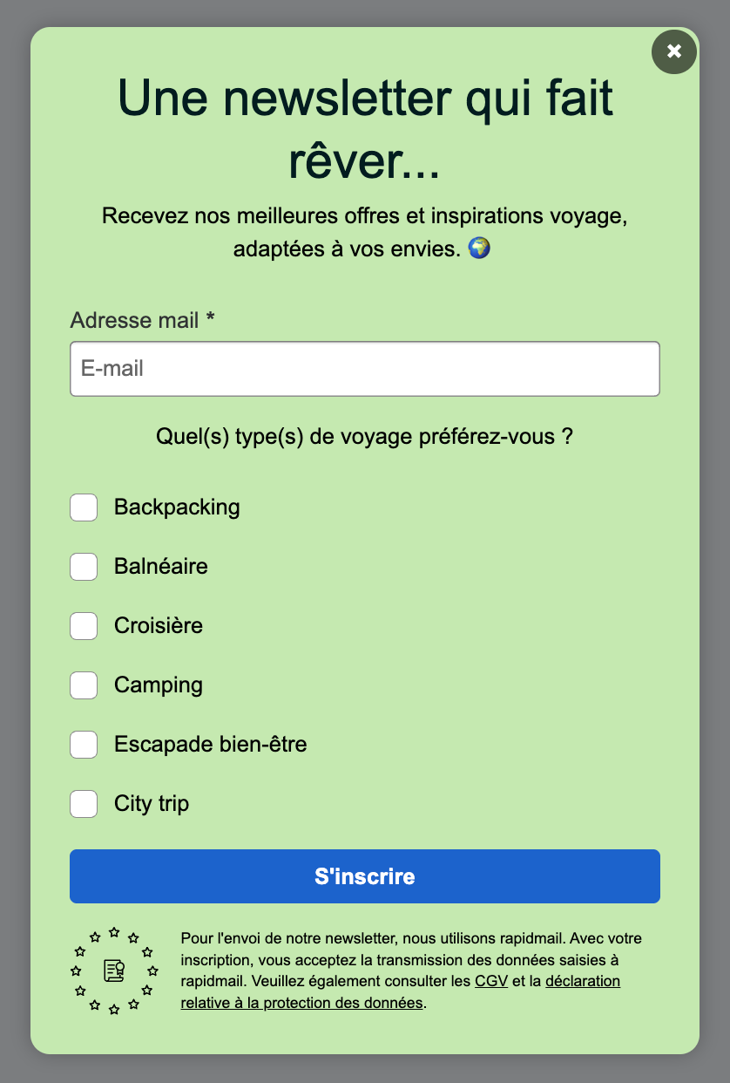The height and width of the screenshot is (1083, 730).
Task: Click the globe emoji after the subtitle
Action: (479, 249)
